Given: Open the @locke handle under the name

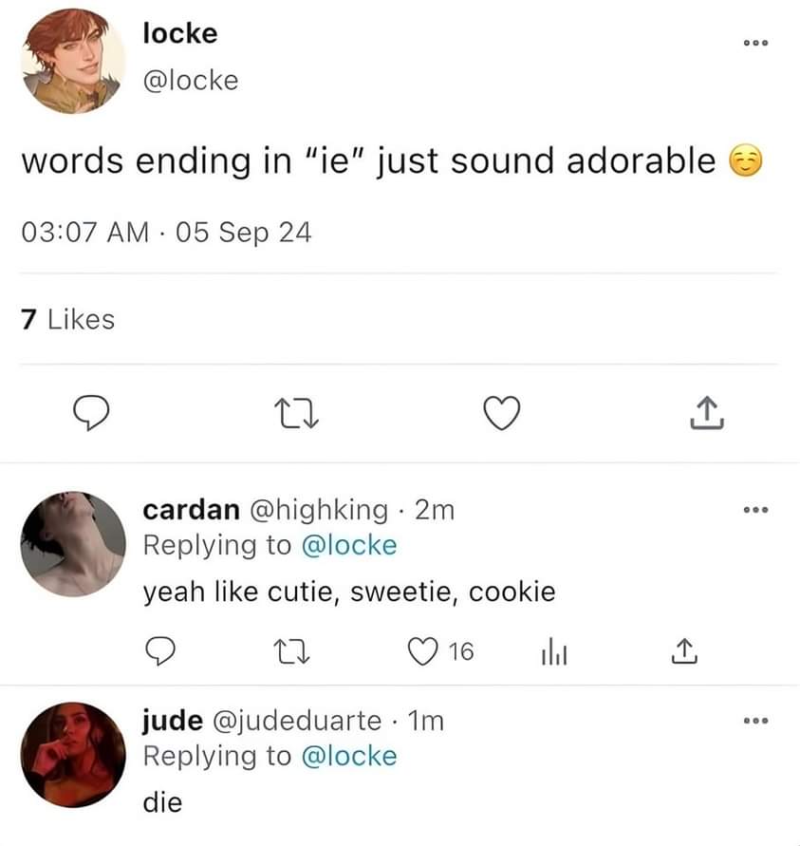Looking at the screenshot, I should (x=190, y=80).
